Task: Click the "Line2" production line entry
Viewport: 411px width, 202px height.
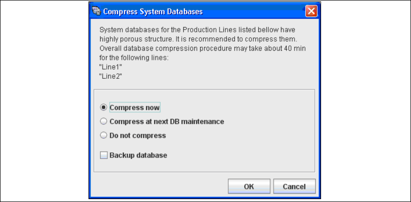Action: [108, 76]
